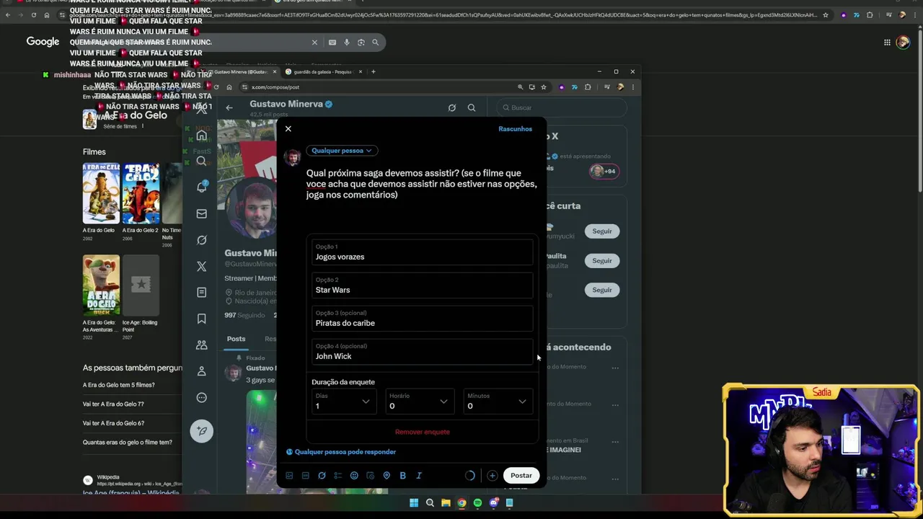Edit Opção 4 field John Wick
923x519 pixels.
(422, 352)
